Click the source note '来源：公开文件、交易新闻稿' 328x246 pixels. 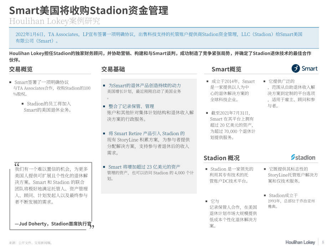click(x=31, y=243)
